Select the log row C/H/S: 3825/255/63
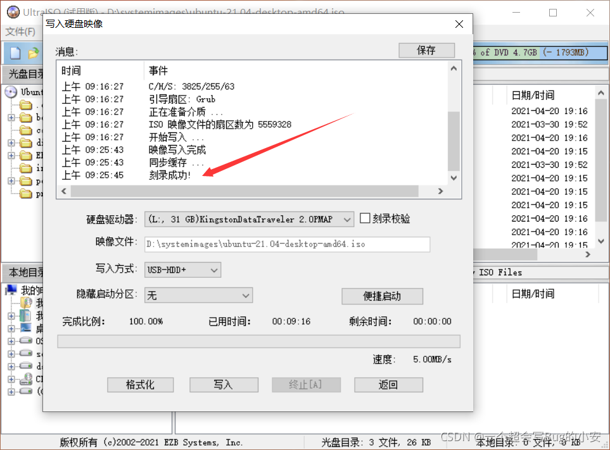 253,86
